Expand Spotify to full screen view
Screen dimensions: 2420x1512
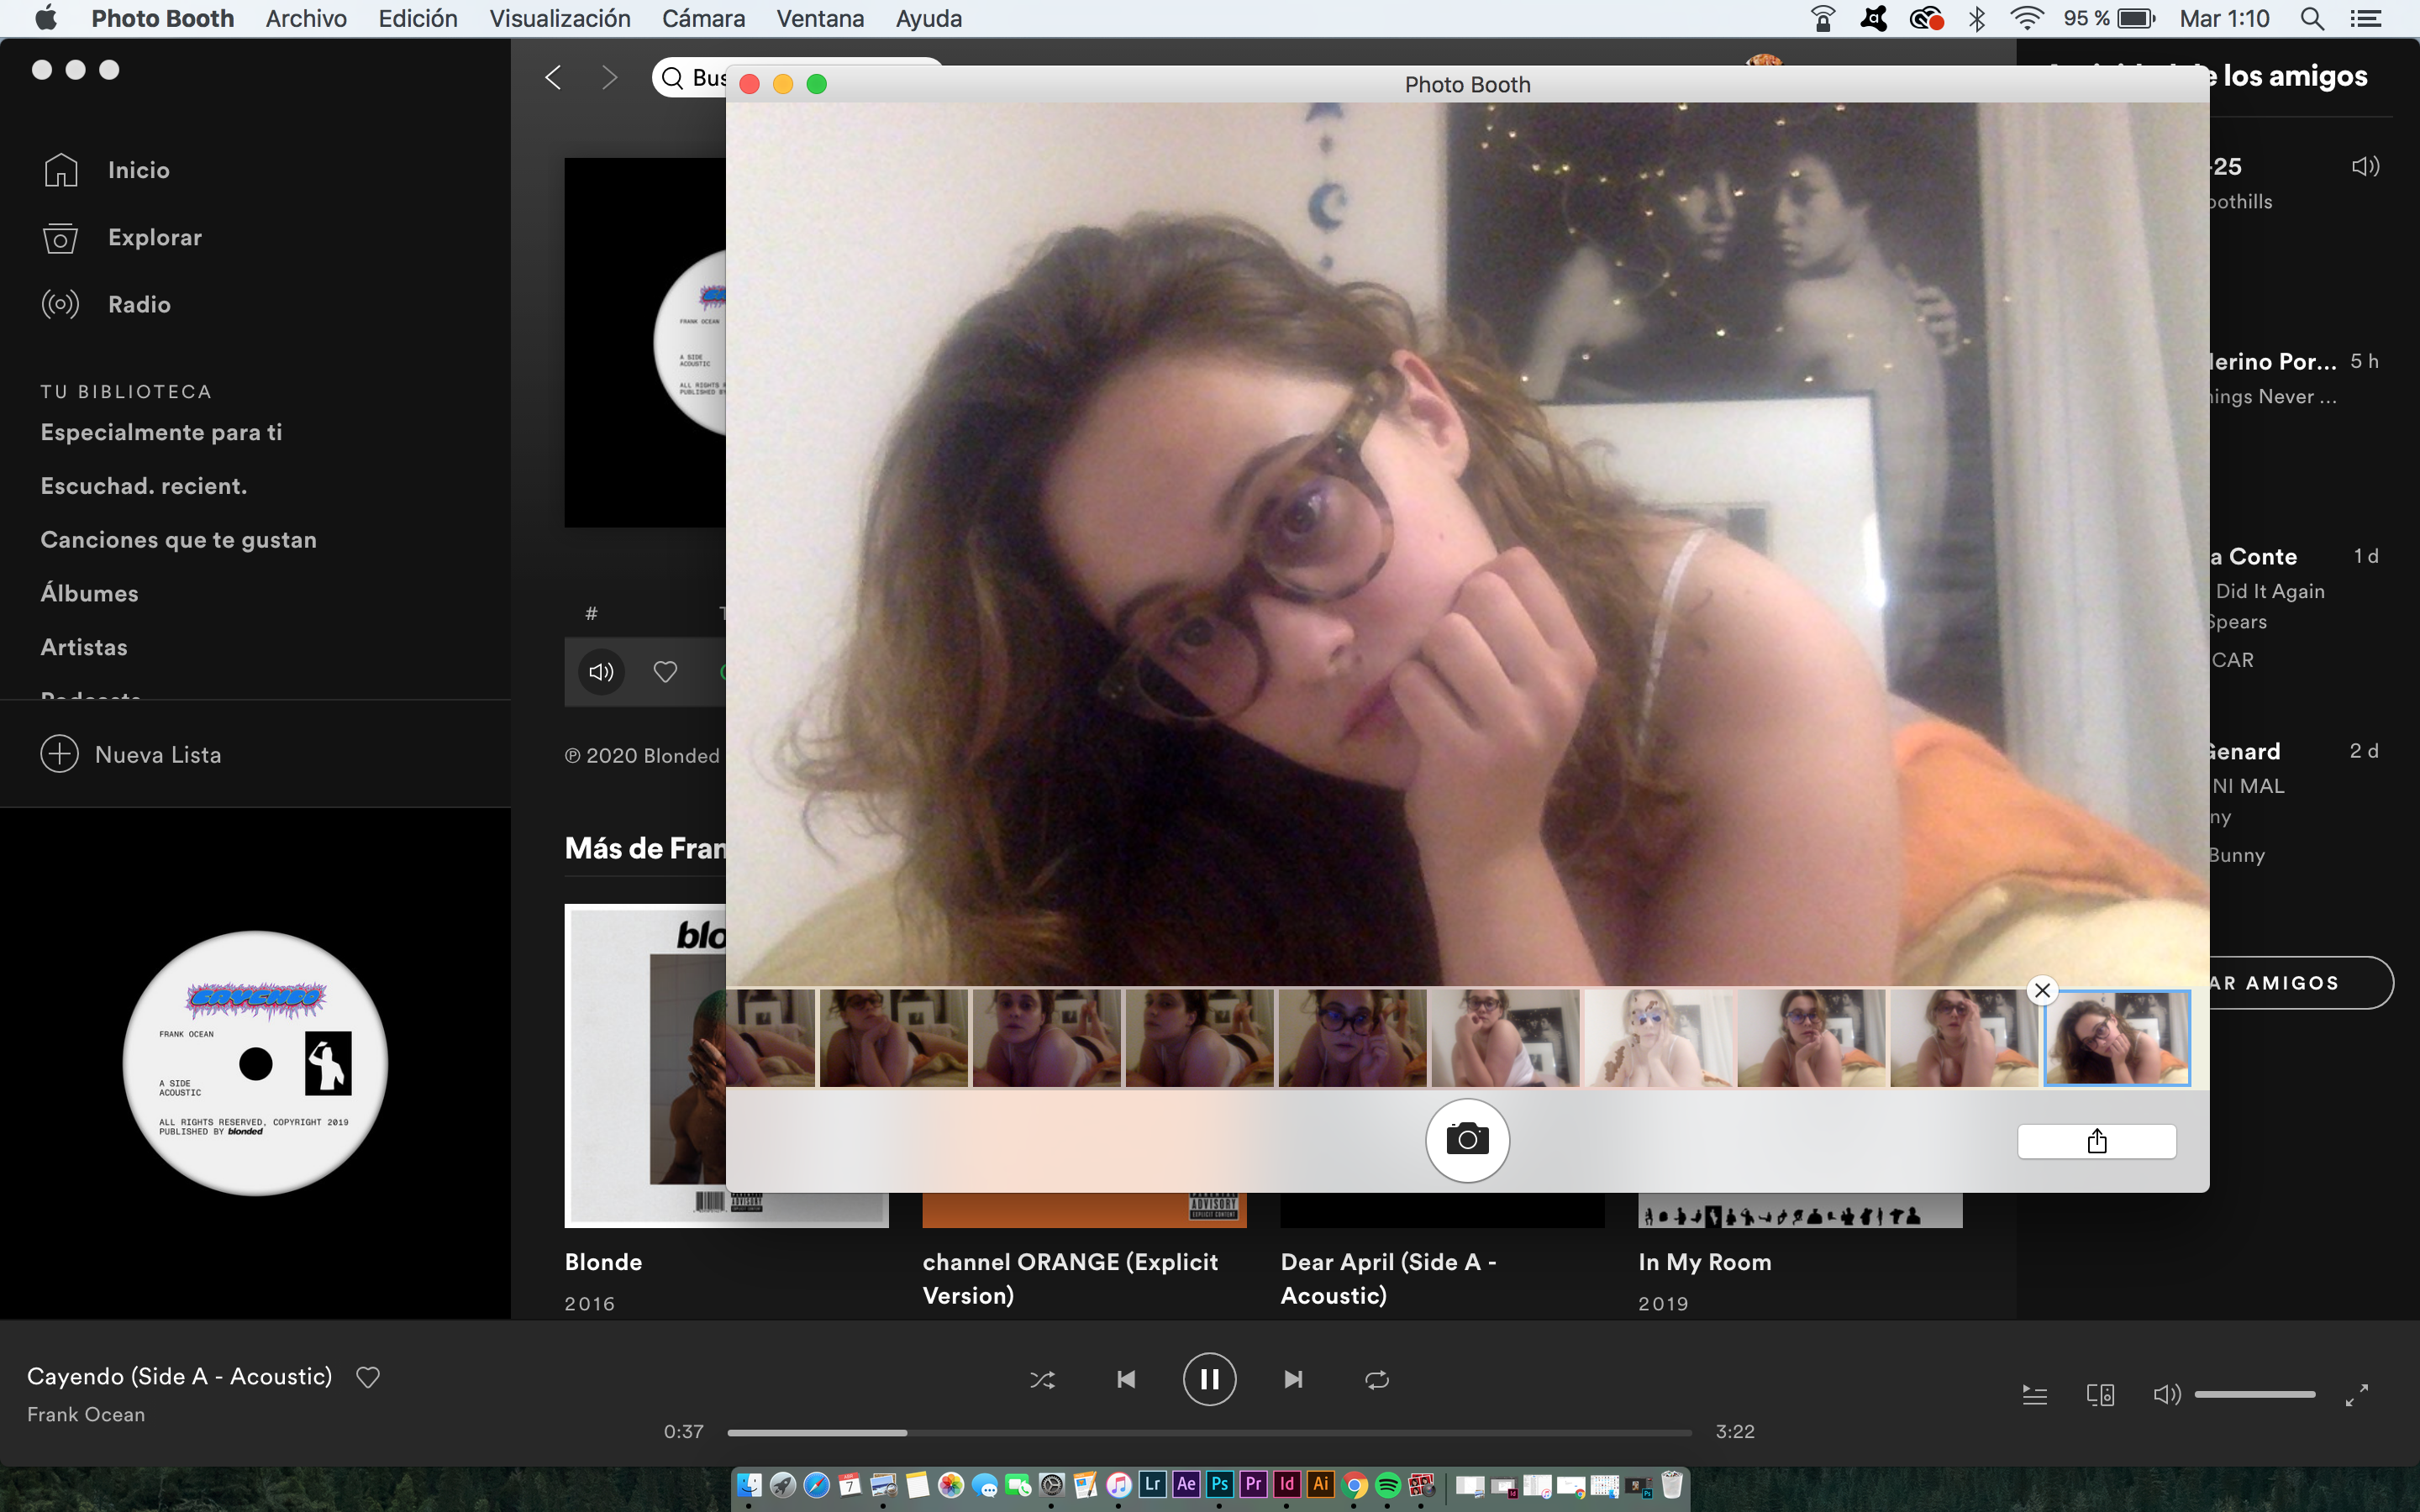pos(2357,1395)
